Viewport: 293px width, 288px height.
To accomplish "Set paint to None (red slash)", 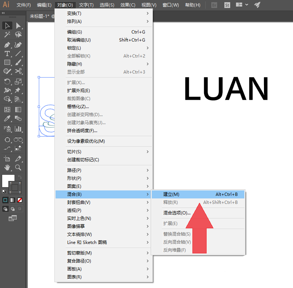I will point(20,200).
